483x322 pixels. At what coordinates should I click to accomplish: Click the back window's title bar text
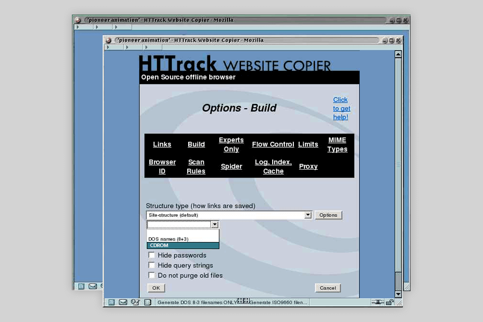[x=161, y=20]
